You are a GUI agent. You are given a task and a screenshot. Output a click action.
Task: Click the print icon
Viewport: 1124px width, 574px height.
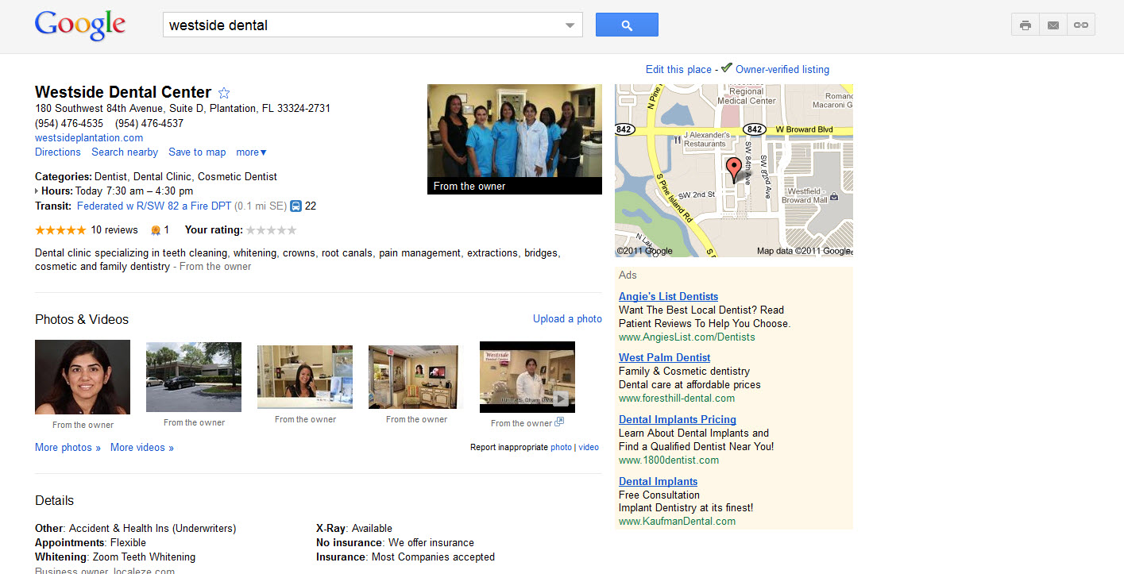click(1025, 25)
